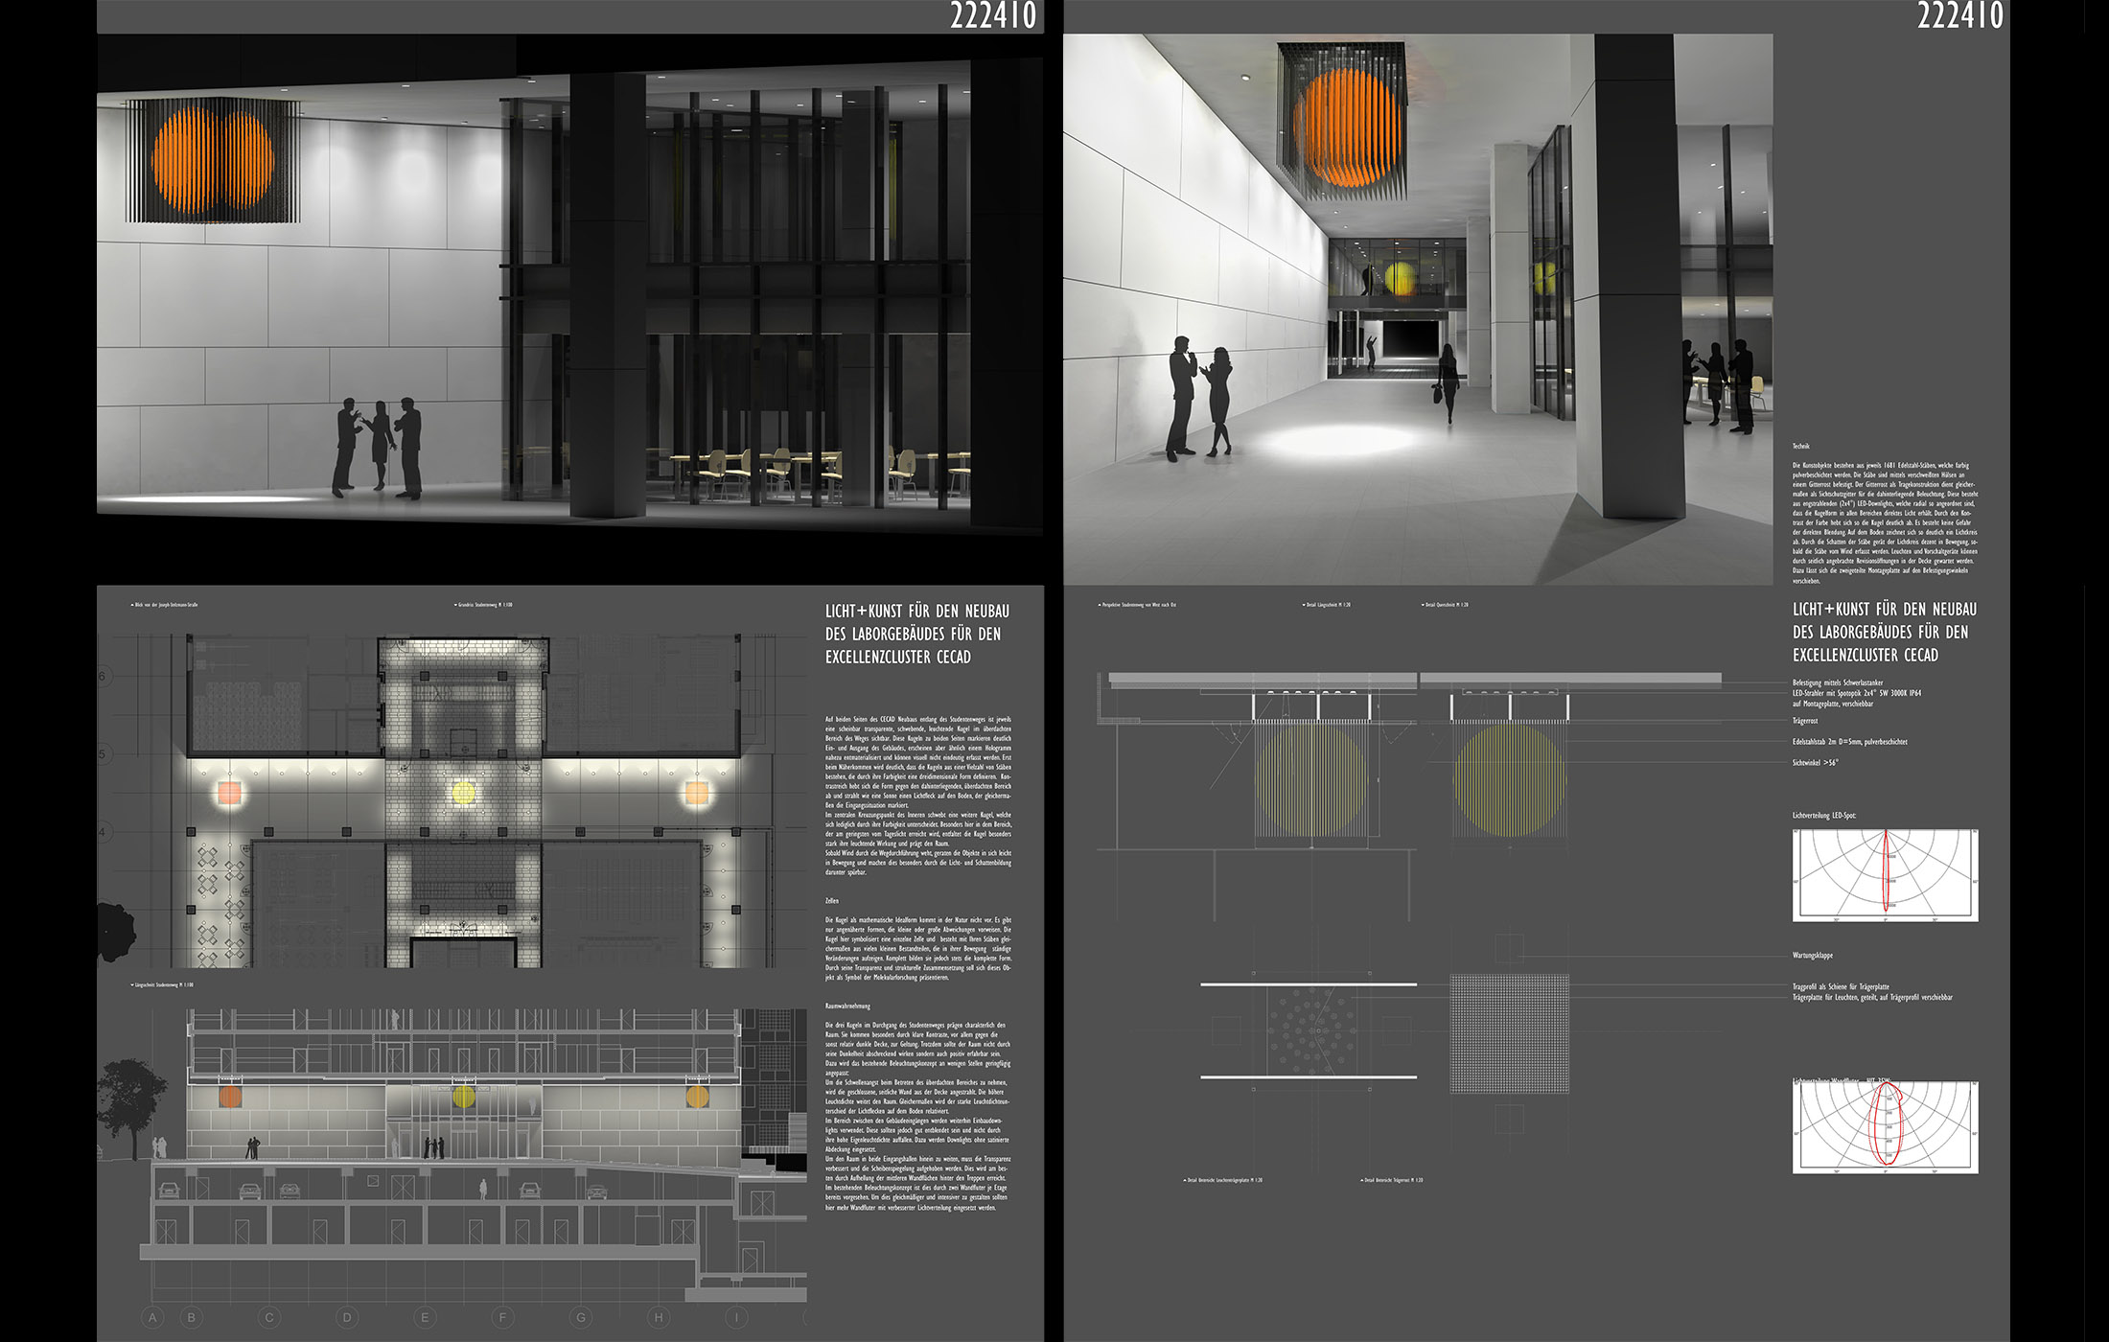Click the yellow sphere in the longitudinal section
The height and width of the screenshot is (1342, 2109).
coord(463,1096)
